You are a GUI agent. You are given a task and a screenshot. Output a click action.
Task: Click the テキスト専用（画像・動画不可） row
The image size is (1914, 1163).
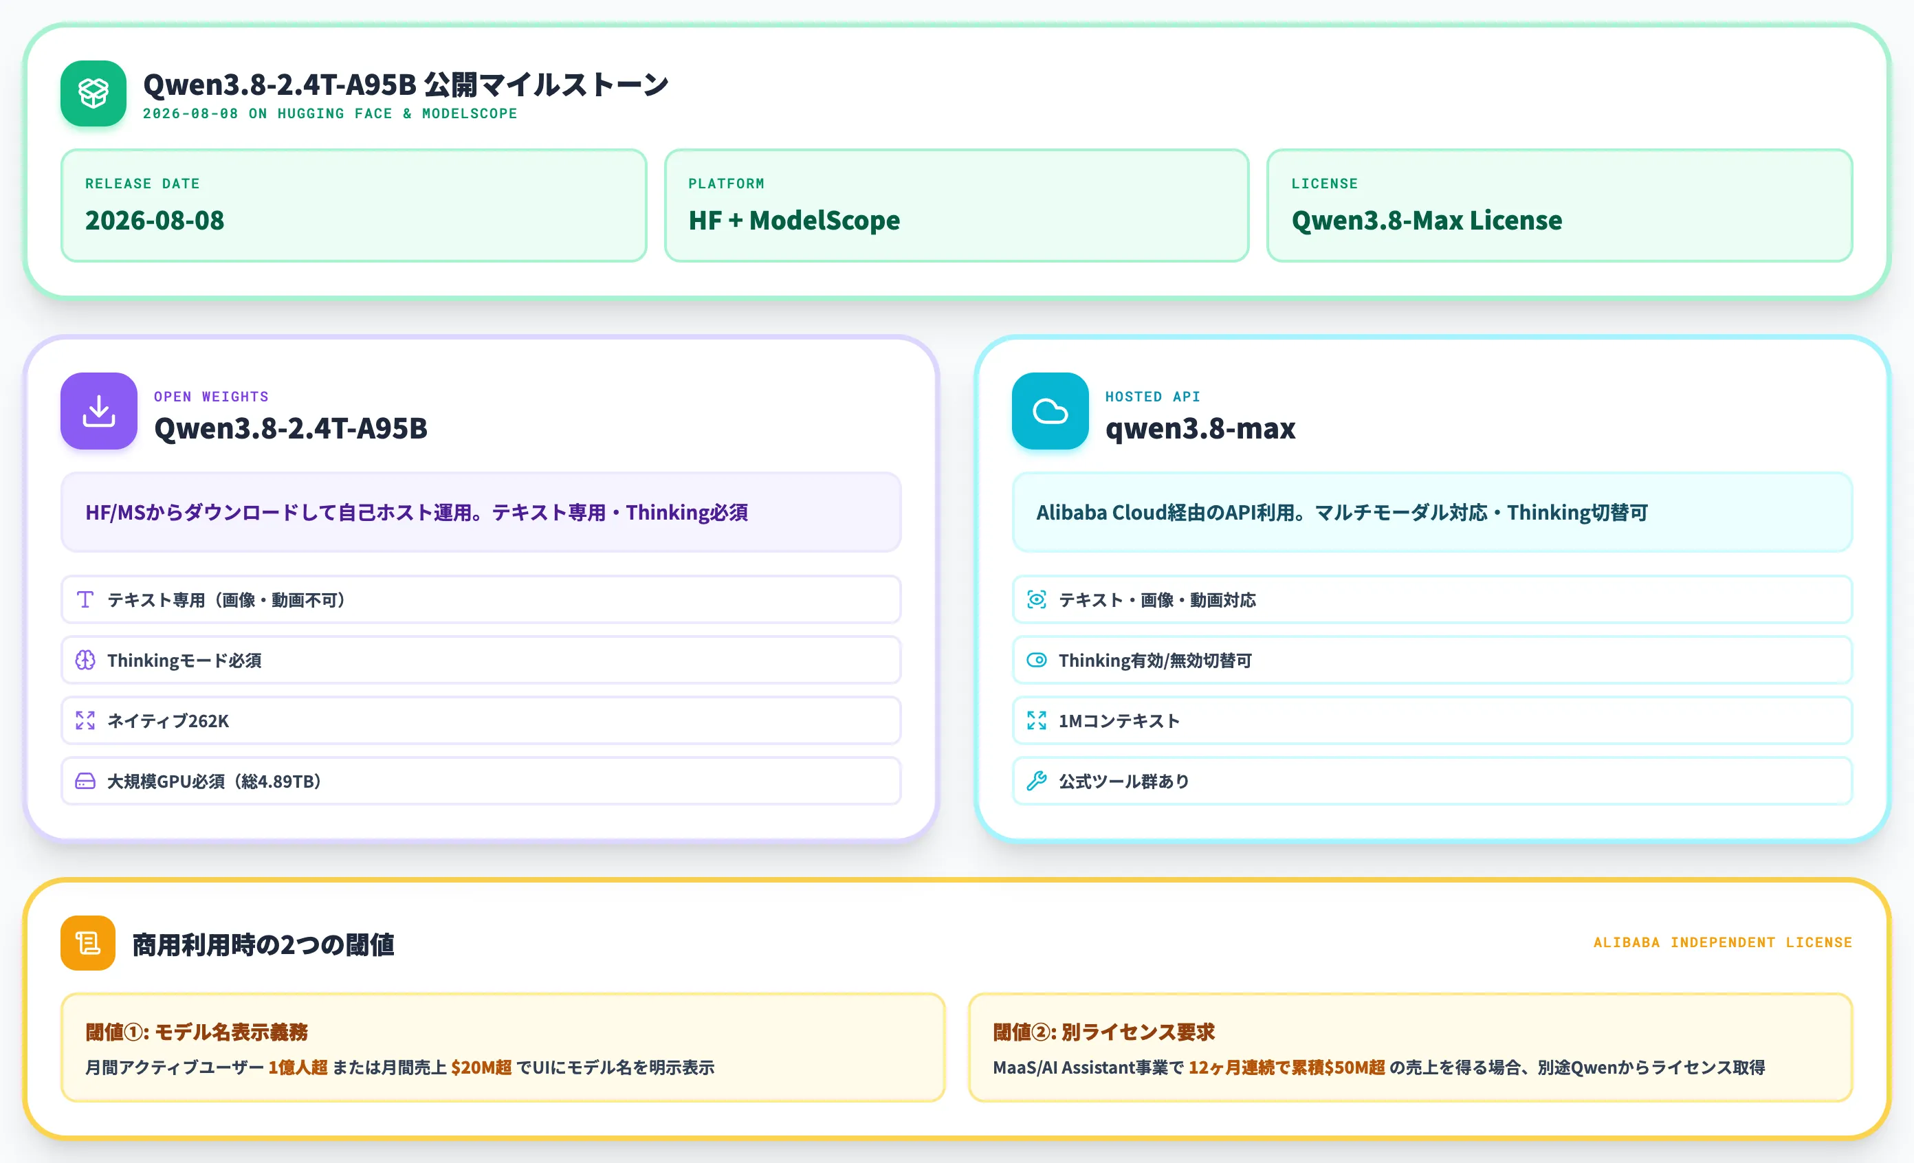tap(481, 599)
